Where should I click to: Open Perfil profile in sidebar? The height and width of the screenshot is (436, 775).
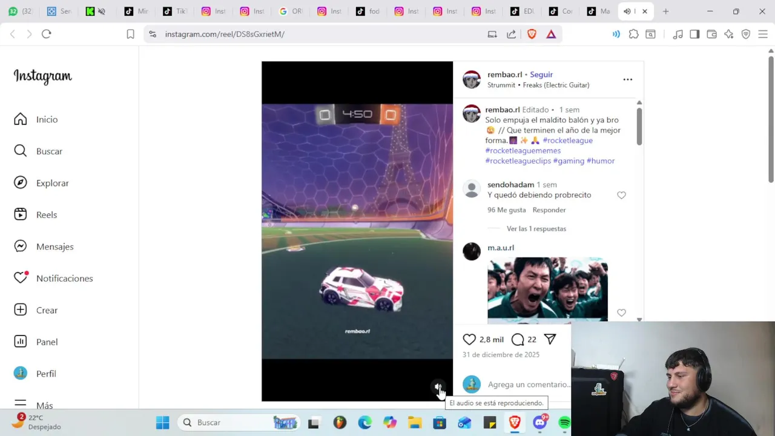pos(35,374)
